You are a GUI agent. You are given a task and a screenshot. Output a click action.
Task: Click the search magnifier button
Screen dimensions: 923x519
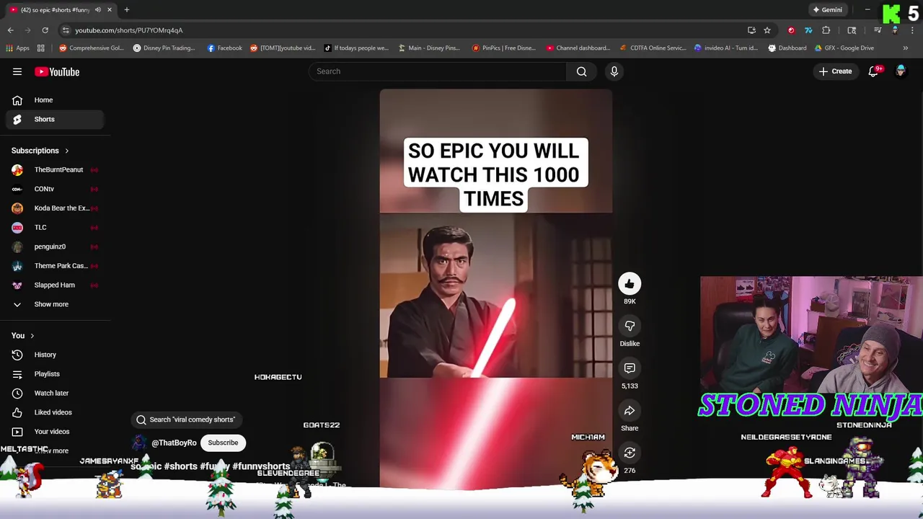pyautogui.click(x=582, y=71)
